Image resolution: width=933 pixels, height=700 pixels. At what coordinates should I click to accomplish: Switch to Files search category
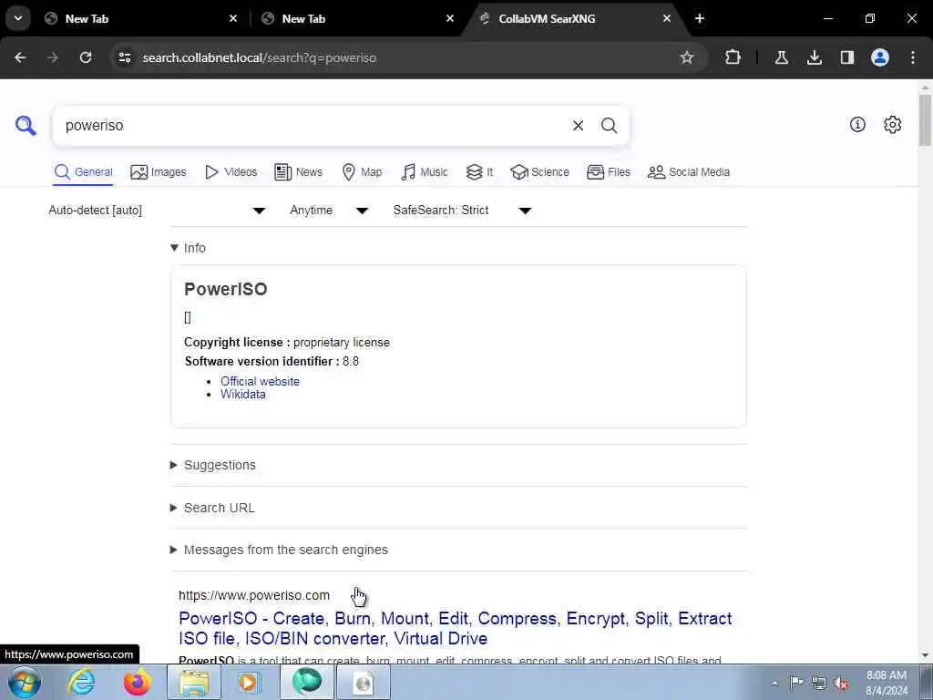pyautogui.click(x=608, y=172)
